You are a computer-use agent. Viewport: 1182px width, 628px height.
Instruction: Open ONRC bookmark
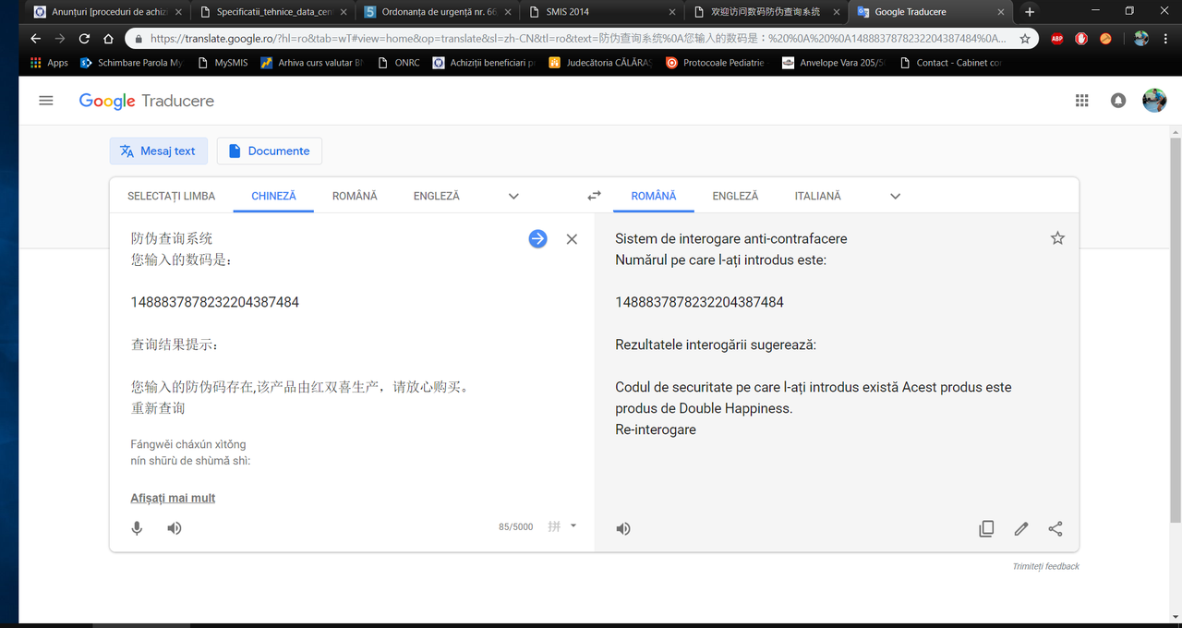(x=398, y=63)
